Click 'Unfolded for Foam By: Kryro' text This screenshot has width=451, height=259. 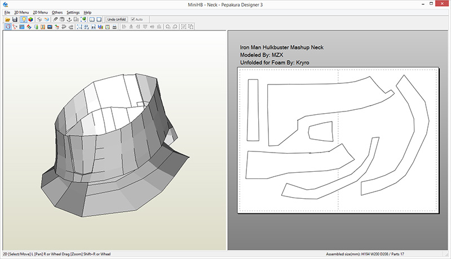pos(275,62)
